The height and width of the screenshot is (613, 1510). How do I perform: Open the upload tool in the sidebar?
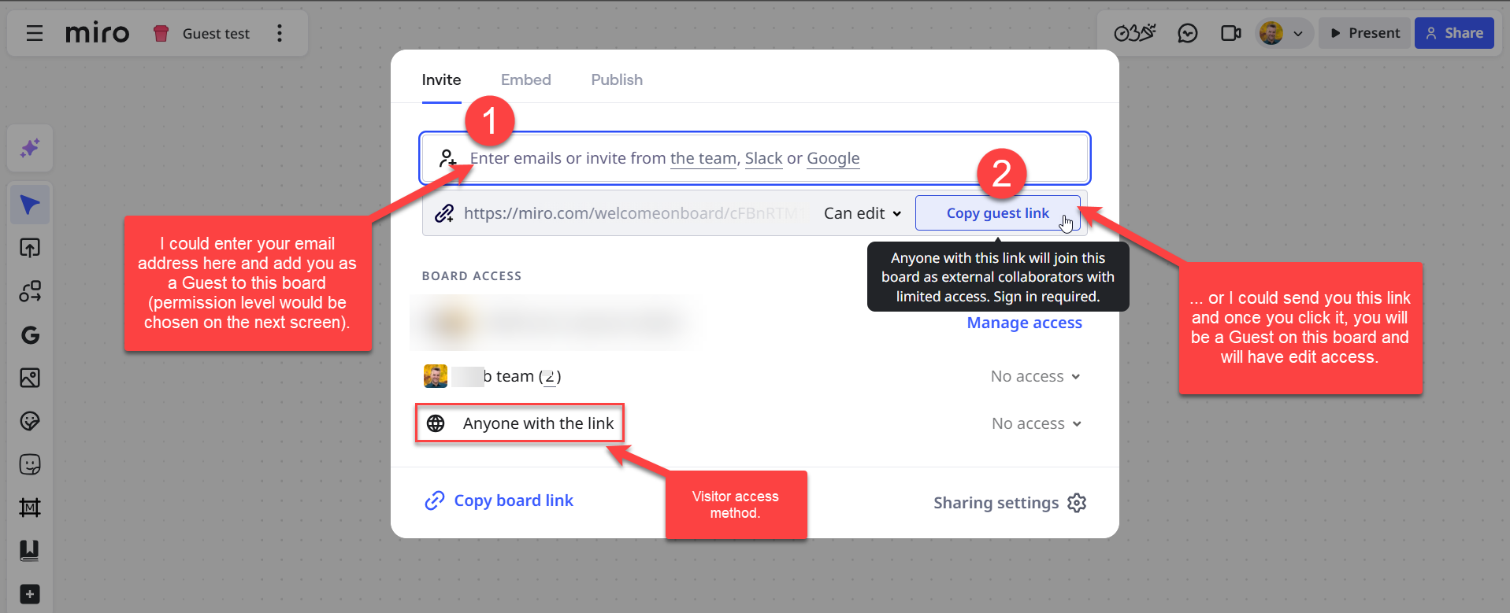coord(30,248)
